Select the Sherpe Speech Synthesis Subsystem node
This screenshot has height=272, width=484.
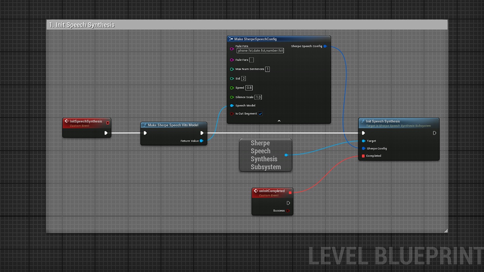tap(265, 155)
